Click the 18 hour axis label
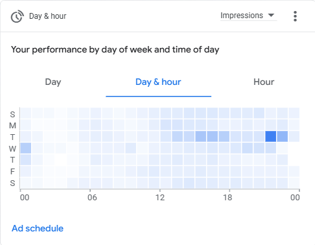The height and width of the screenshot is (245, 315). [227, 198]
